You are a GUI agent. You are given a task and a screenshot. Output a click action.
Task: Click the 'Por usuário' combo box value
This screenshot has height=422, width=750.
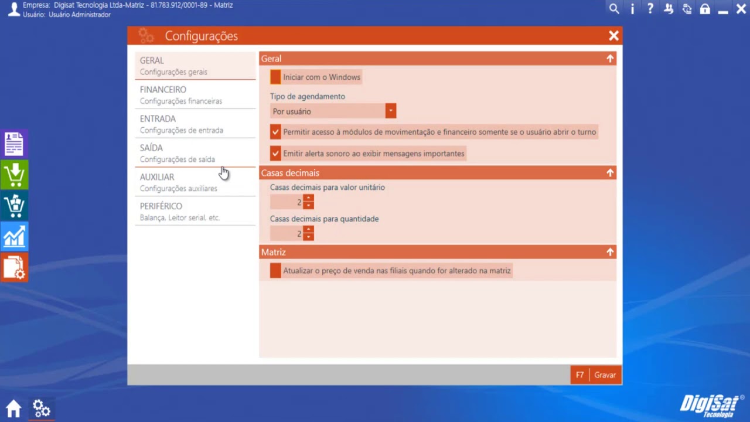[328, 111]
